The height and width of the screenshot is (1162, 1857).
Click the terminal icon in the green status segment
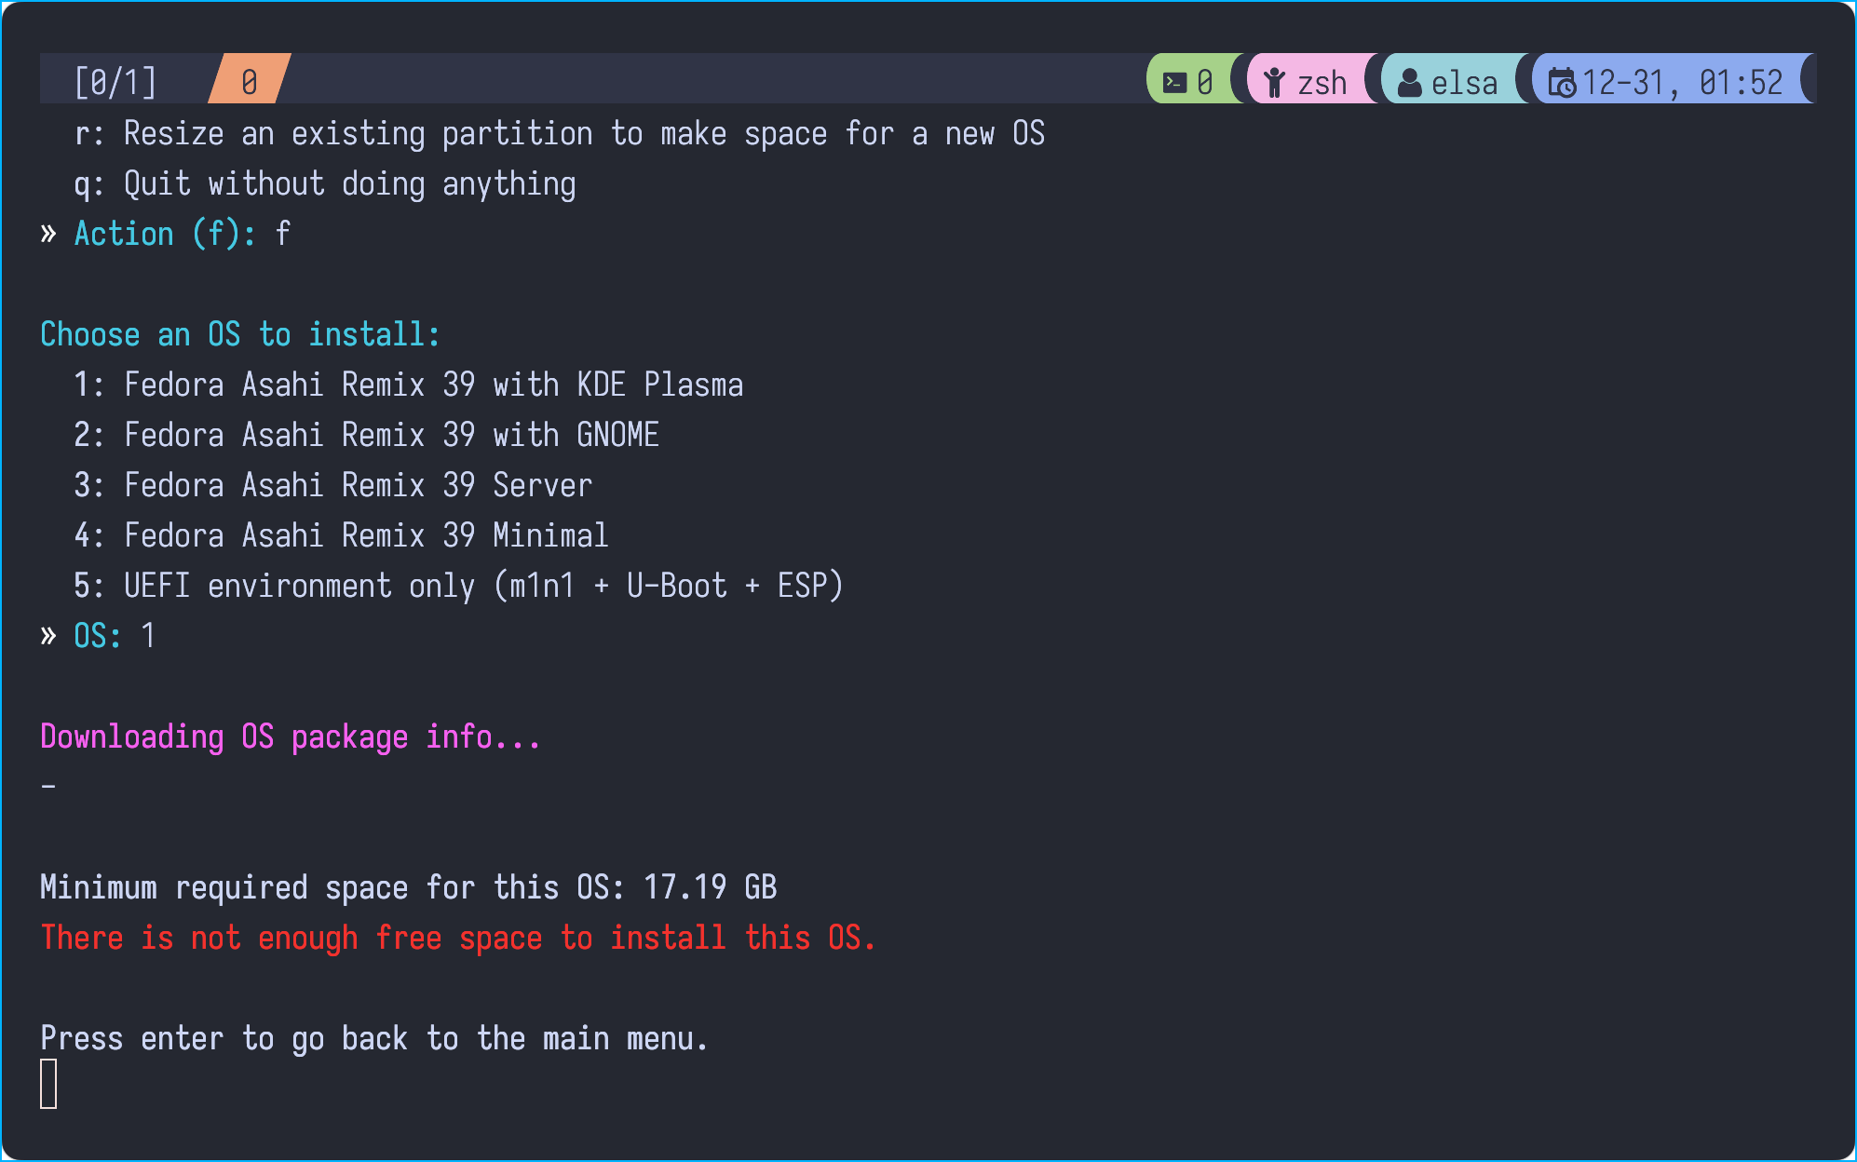[x=1174, y=83]
